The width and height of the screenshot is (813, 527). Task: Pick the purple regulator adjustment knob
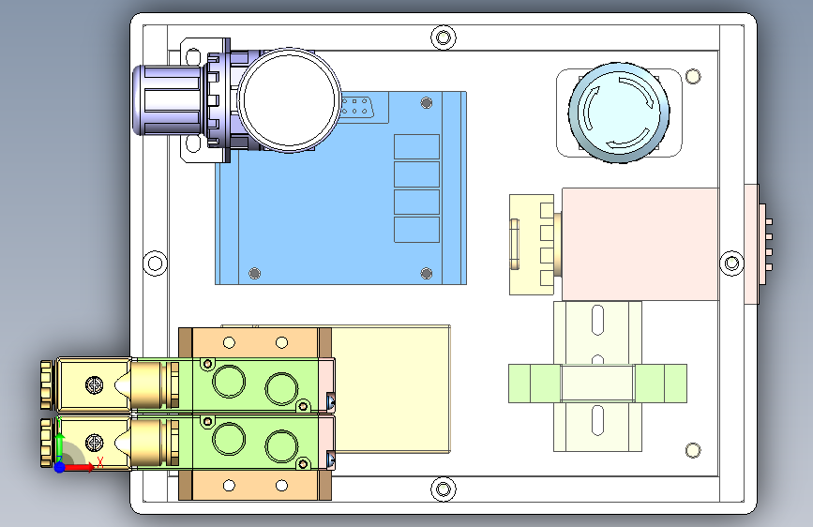168,100
